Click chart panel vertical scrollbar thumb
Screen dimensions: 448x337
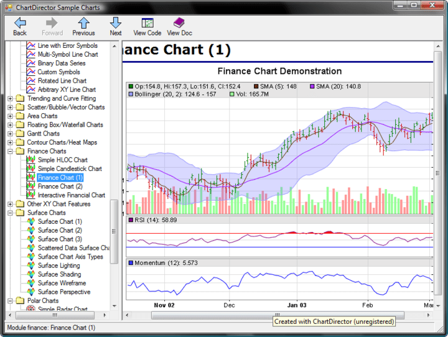pos(437,173)
